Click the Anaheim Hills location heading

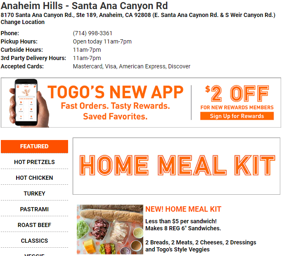[x=84, y=6]
